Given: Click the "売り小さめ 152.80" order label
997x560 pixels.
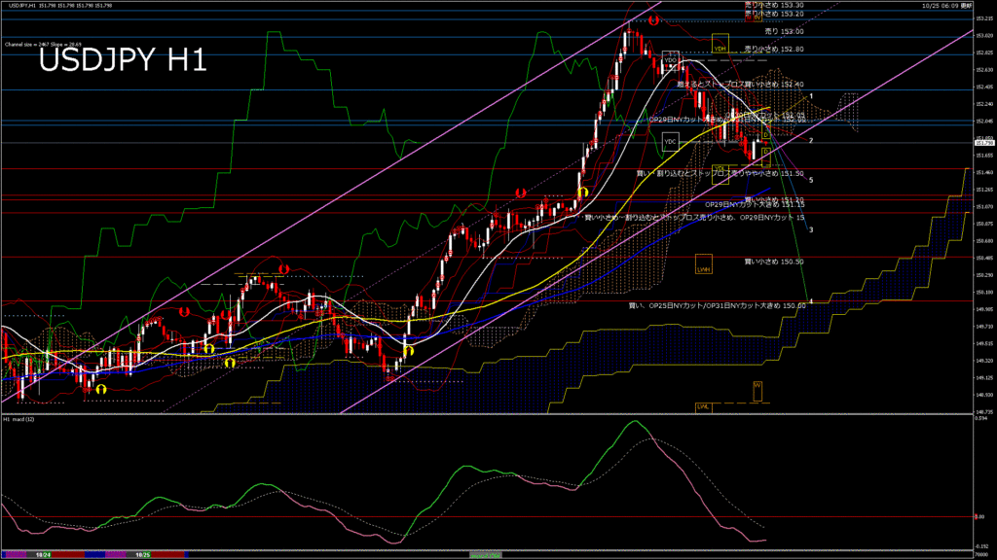Looking at the screenshot, I should pos(774,49).
